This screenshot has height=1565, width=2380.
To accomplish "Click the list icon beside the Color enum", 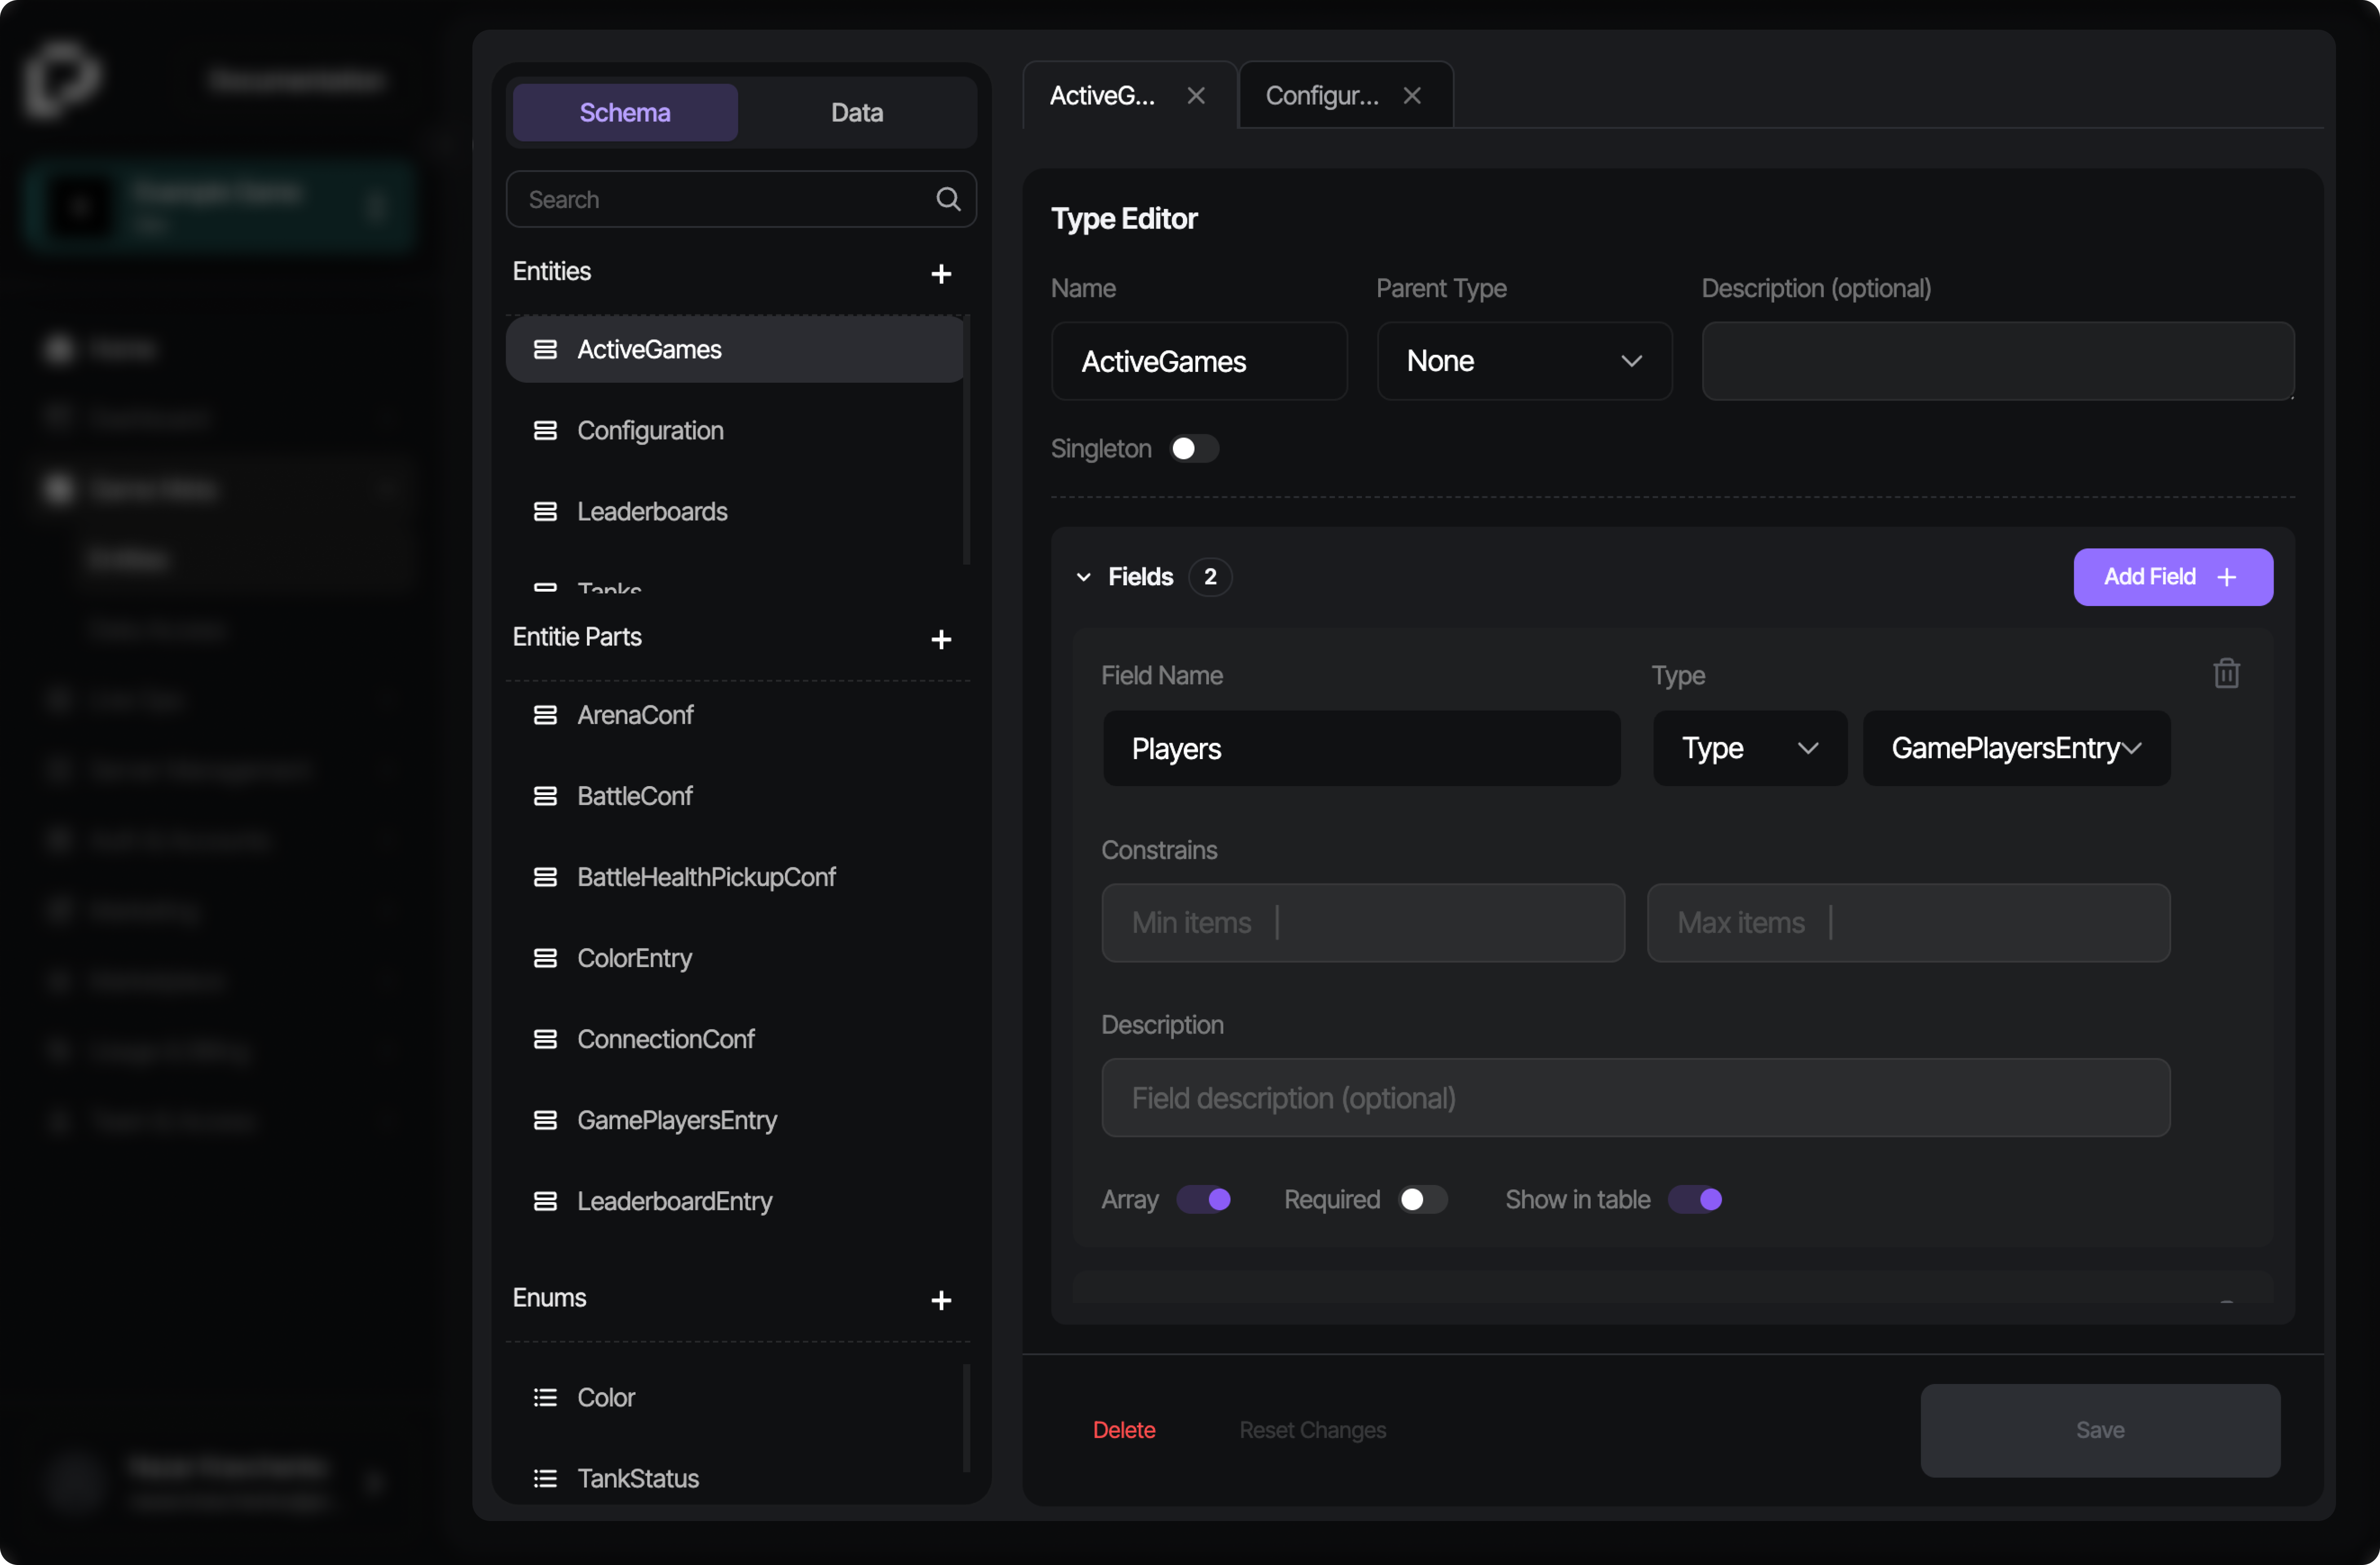I will pyautogui.click(x=546, y=1397).
